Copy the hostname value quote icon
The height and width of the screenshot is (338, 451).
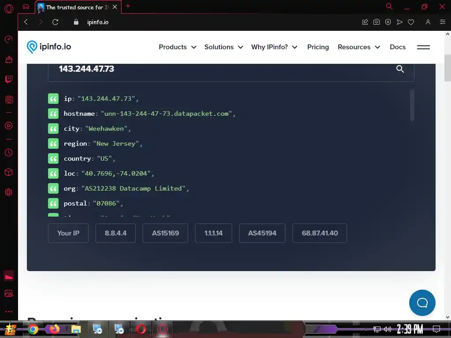pos(53,114)
